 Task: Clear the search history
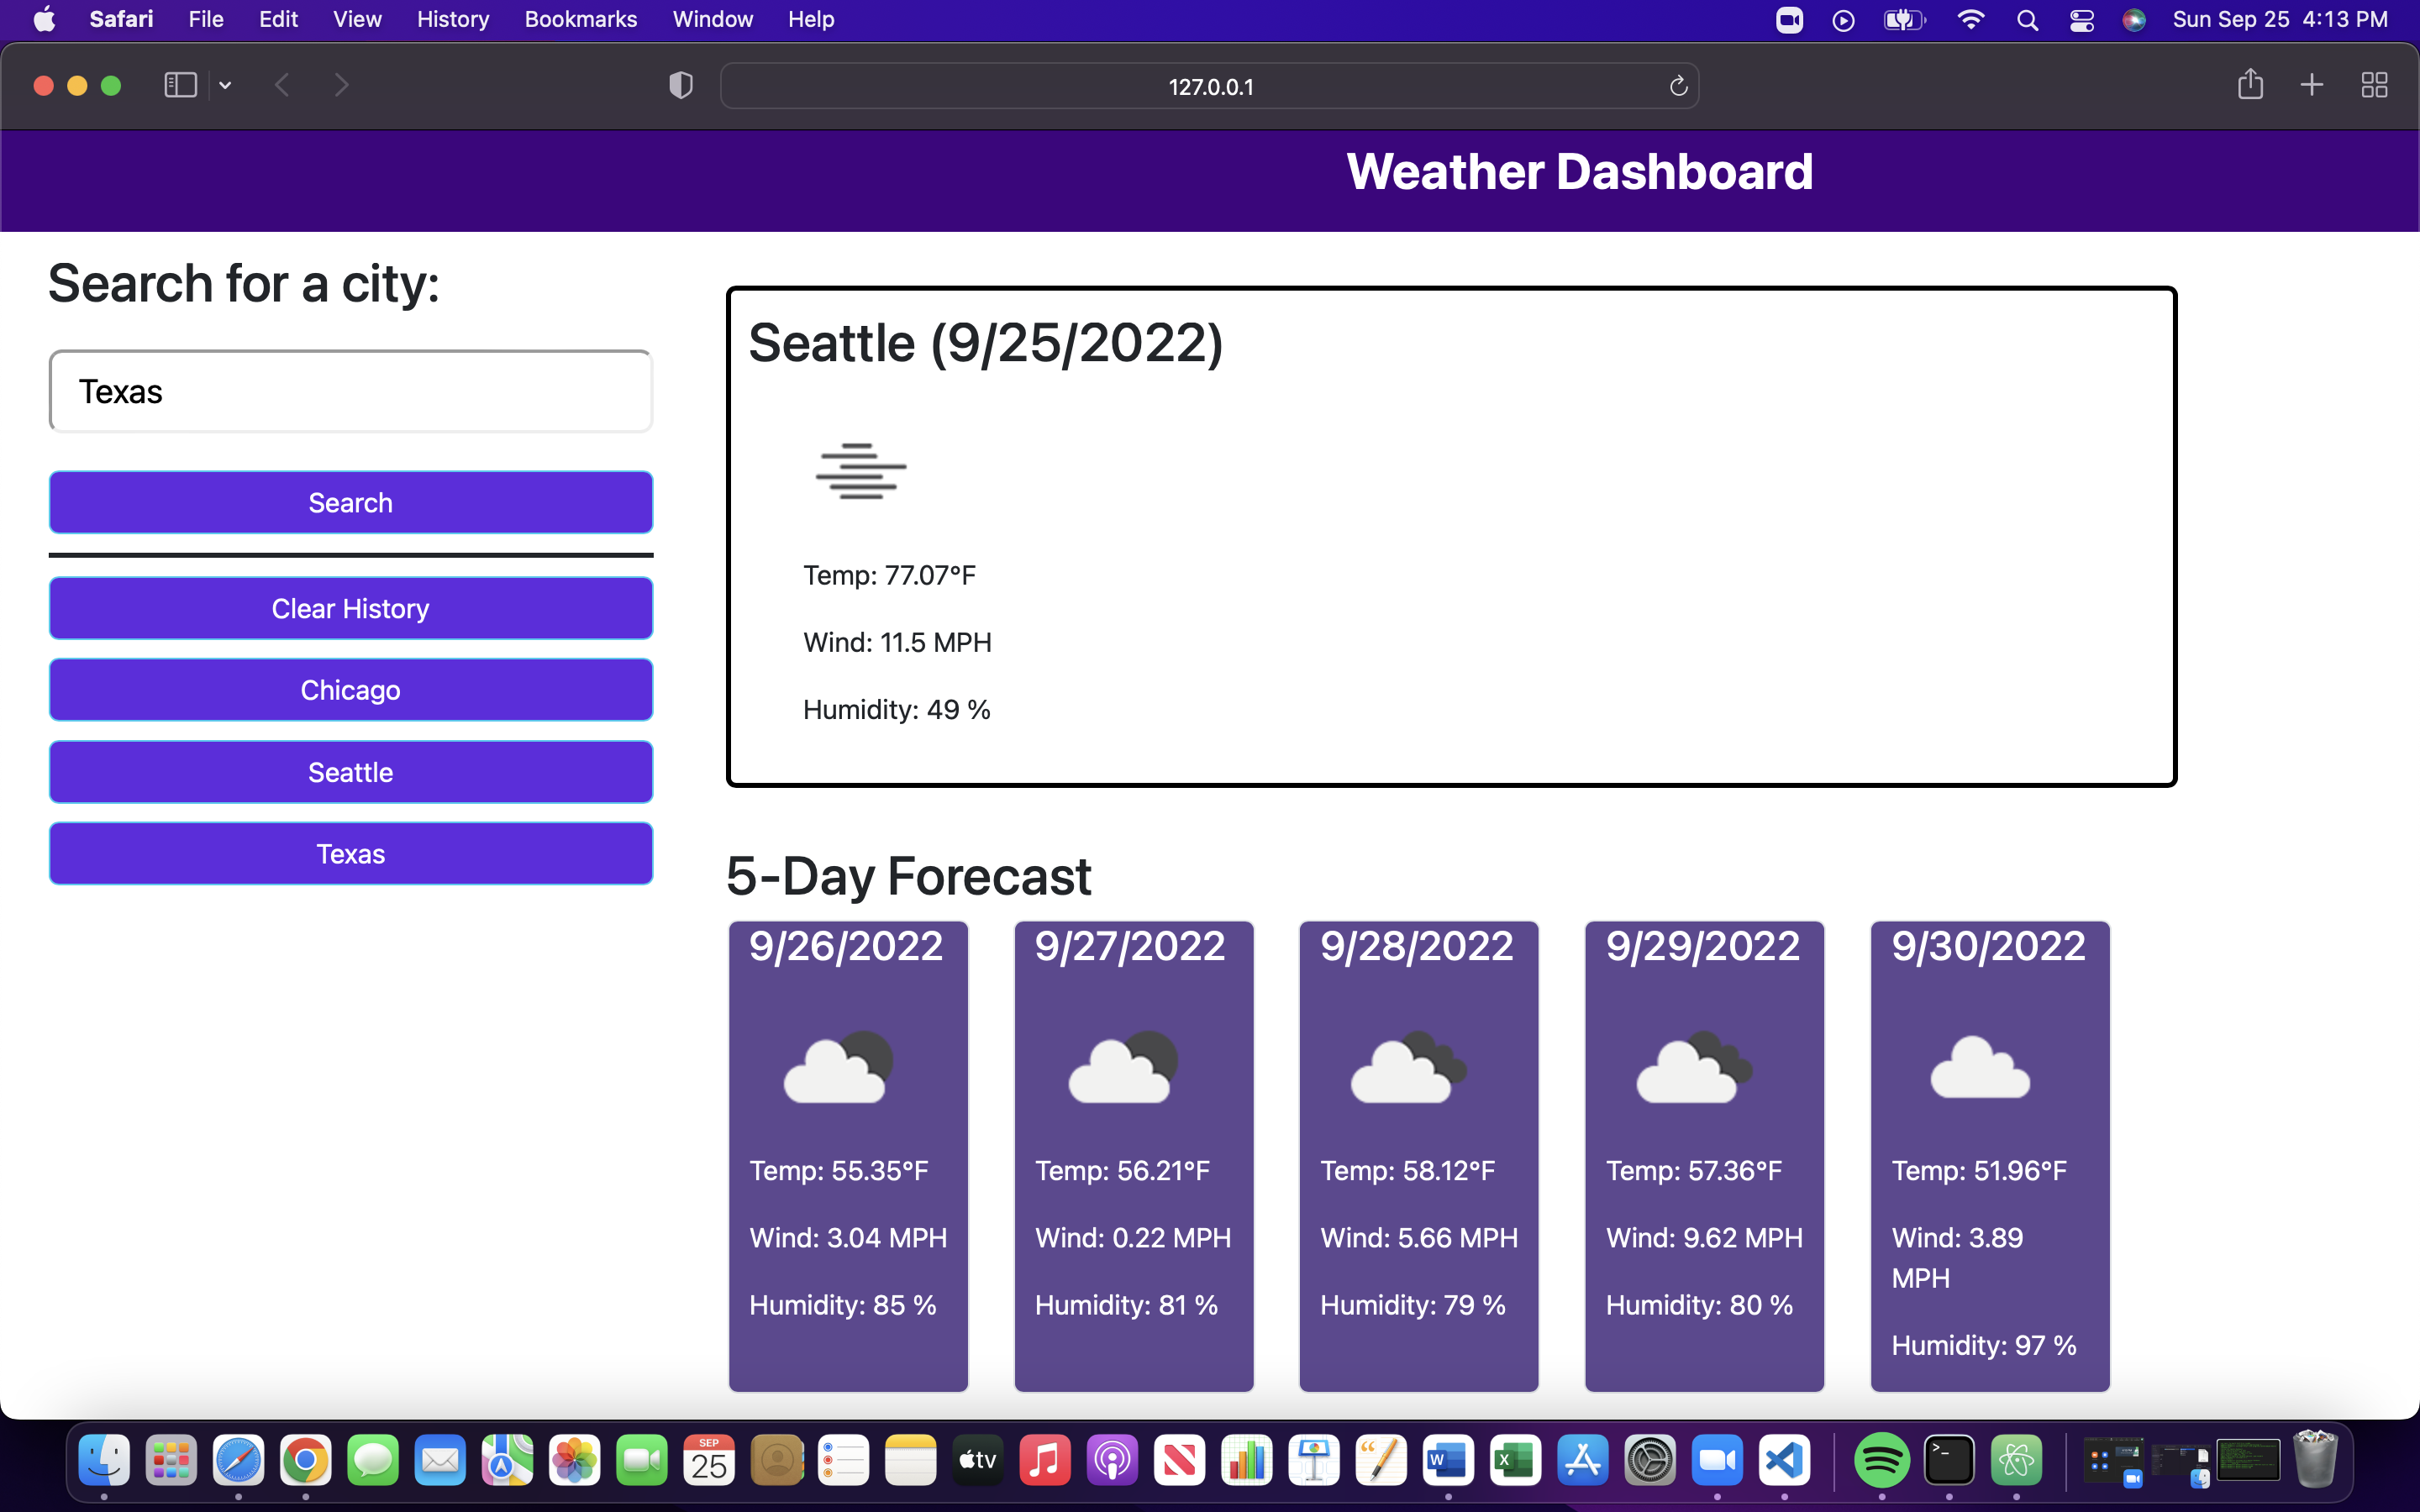tap(350, 608)
